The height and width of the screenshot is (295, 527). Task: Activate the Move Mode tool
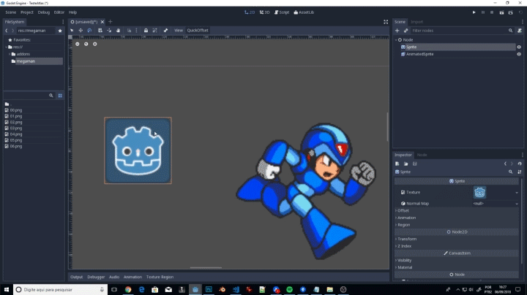(x=81, y=31)
